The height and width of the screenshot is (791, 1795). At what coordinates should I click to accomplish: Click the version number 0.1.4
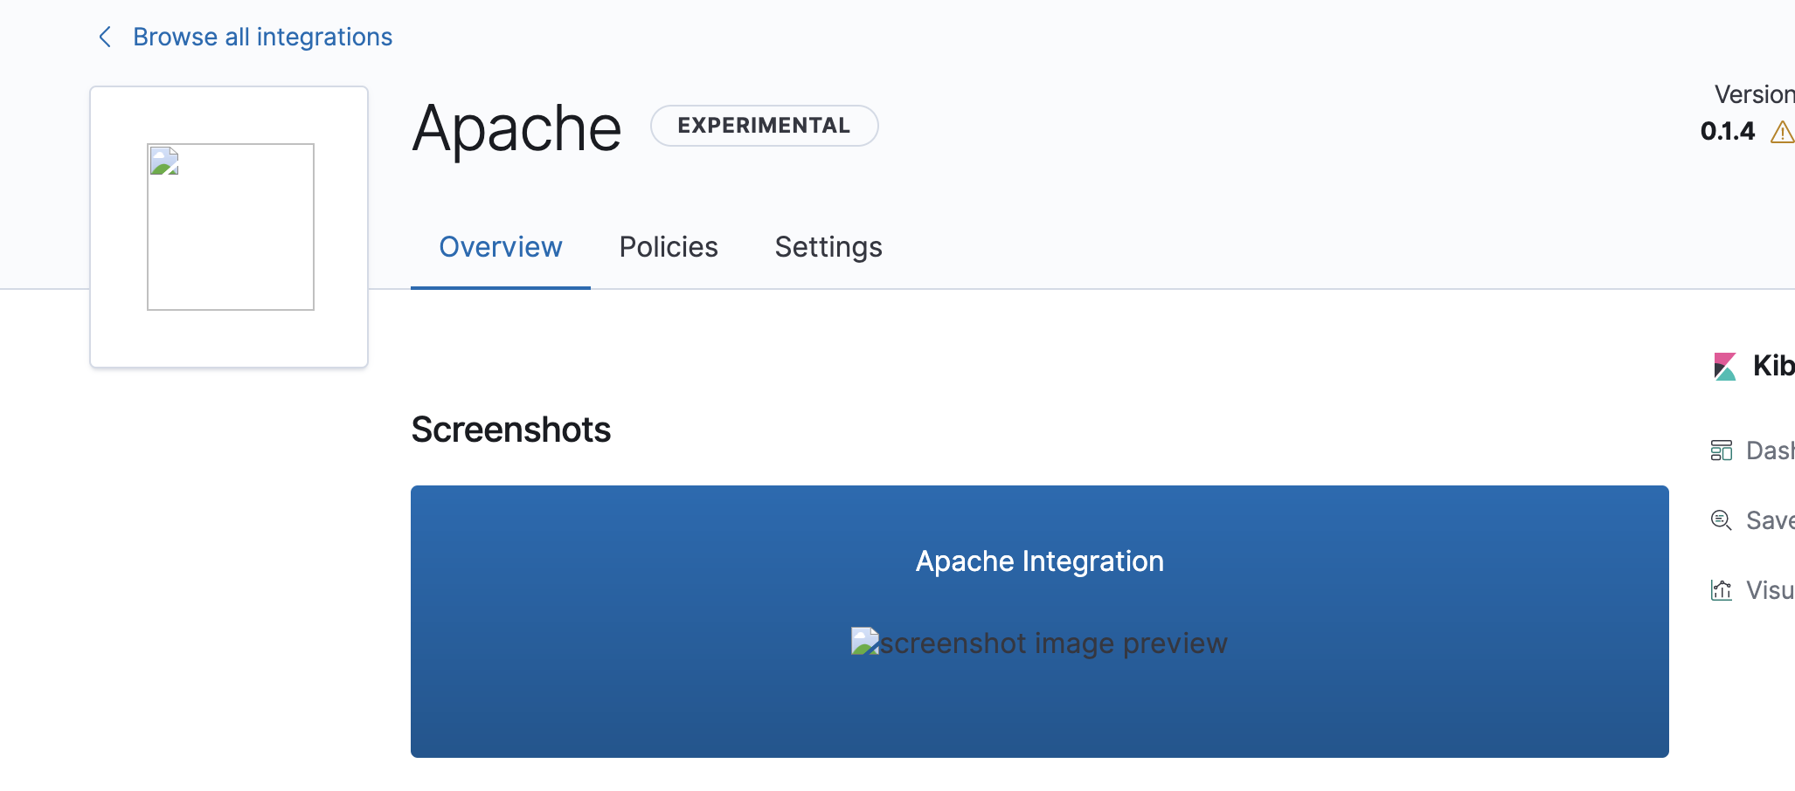coord(1728,131)
